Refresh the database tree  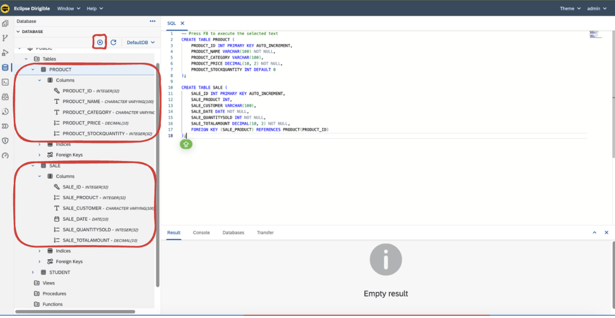[x=114, y=42]
